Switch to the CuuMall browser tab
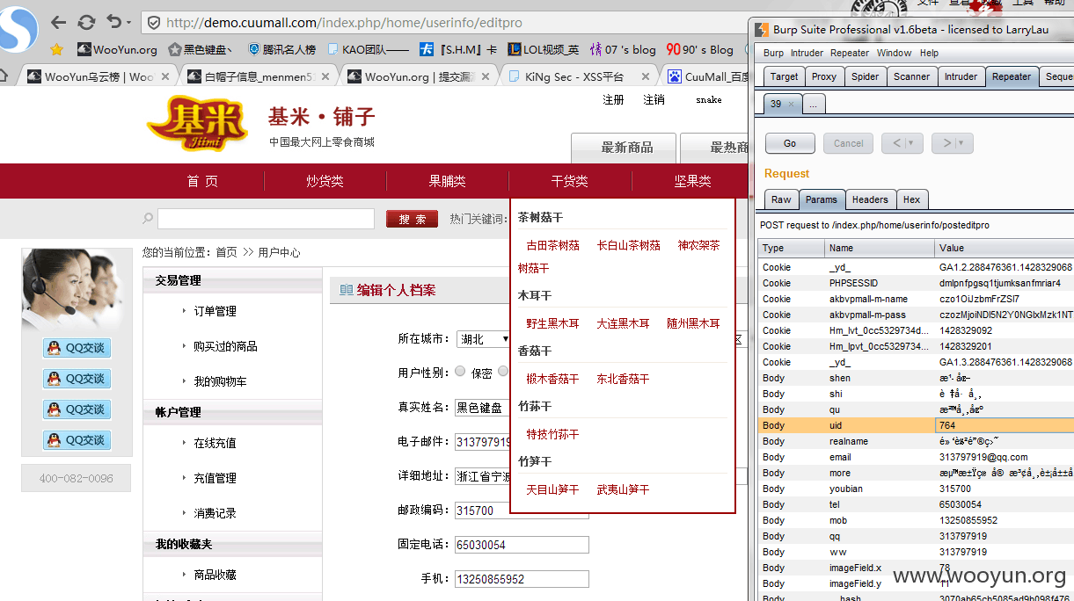Image resolution: width=1074 pixels, height=601 pixels. tap(708, 76)
